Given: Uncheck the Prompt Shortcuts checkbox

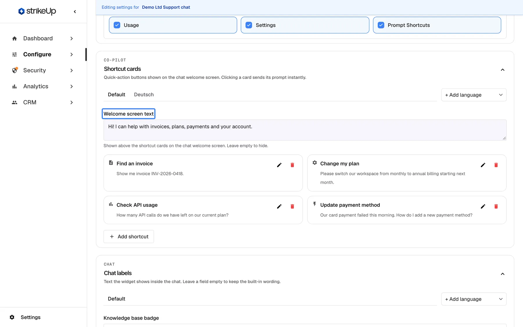Looking at the screenshot, I should click(x=381, y=25).
